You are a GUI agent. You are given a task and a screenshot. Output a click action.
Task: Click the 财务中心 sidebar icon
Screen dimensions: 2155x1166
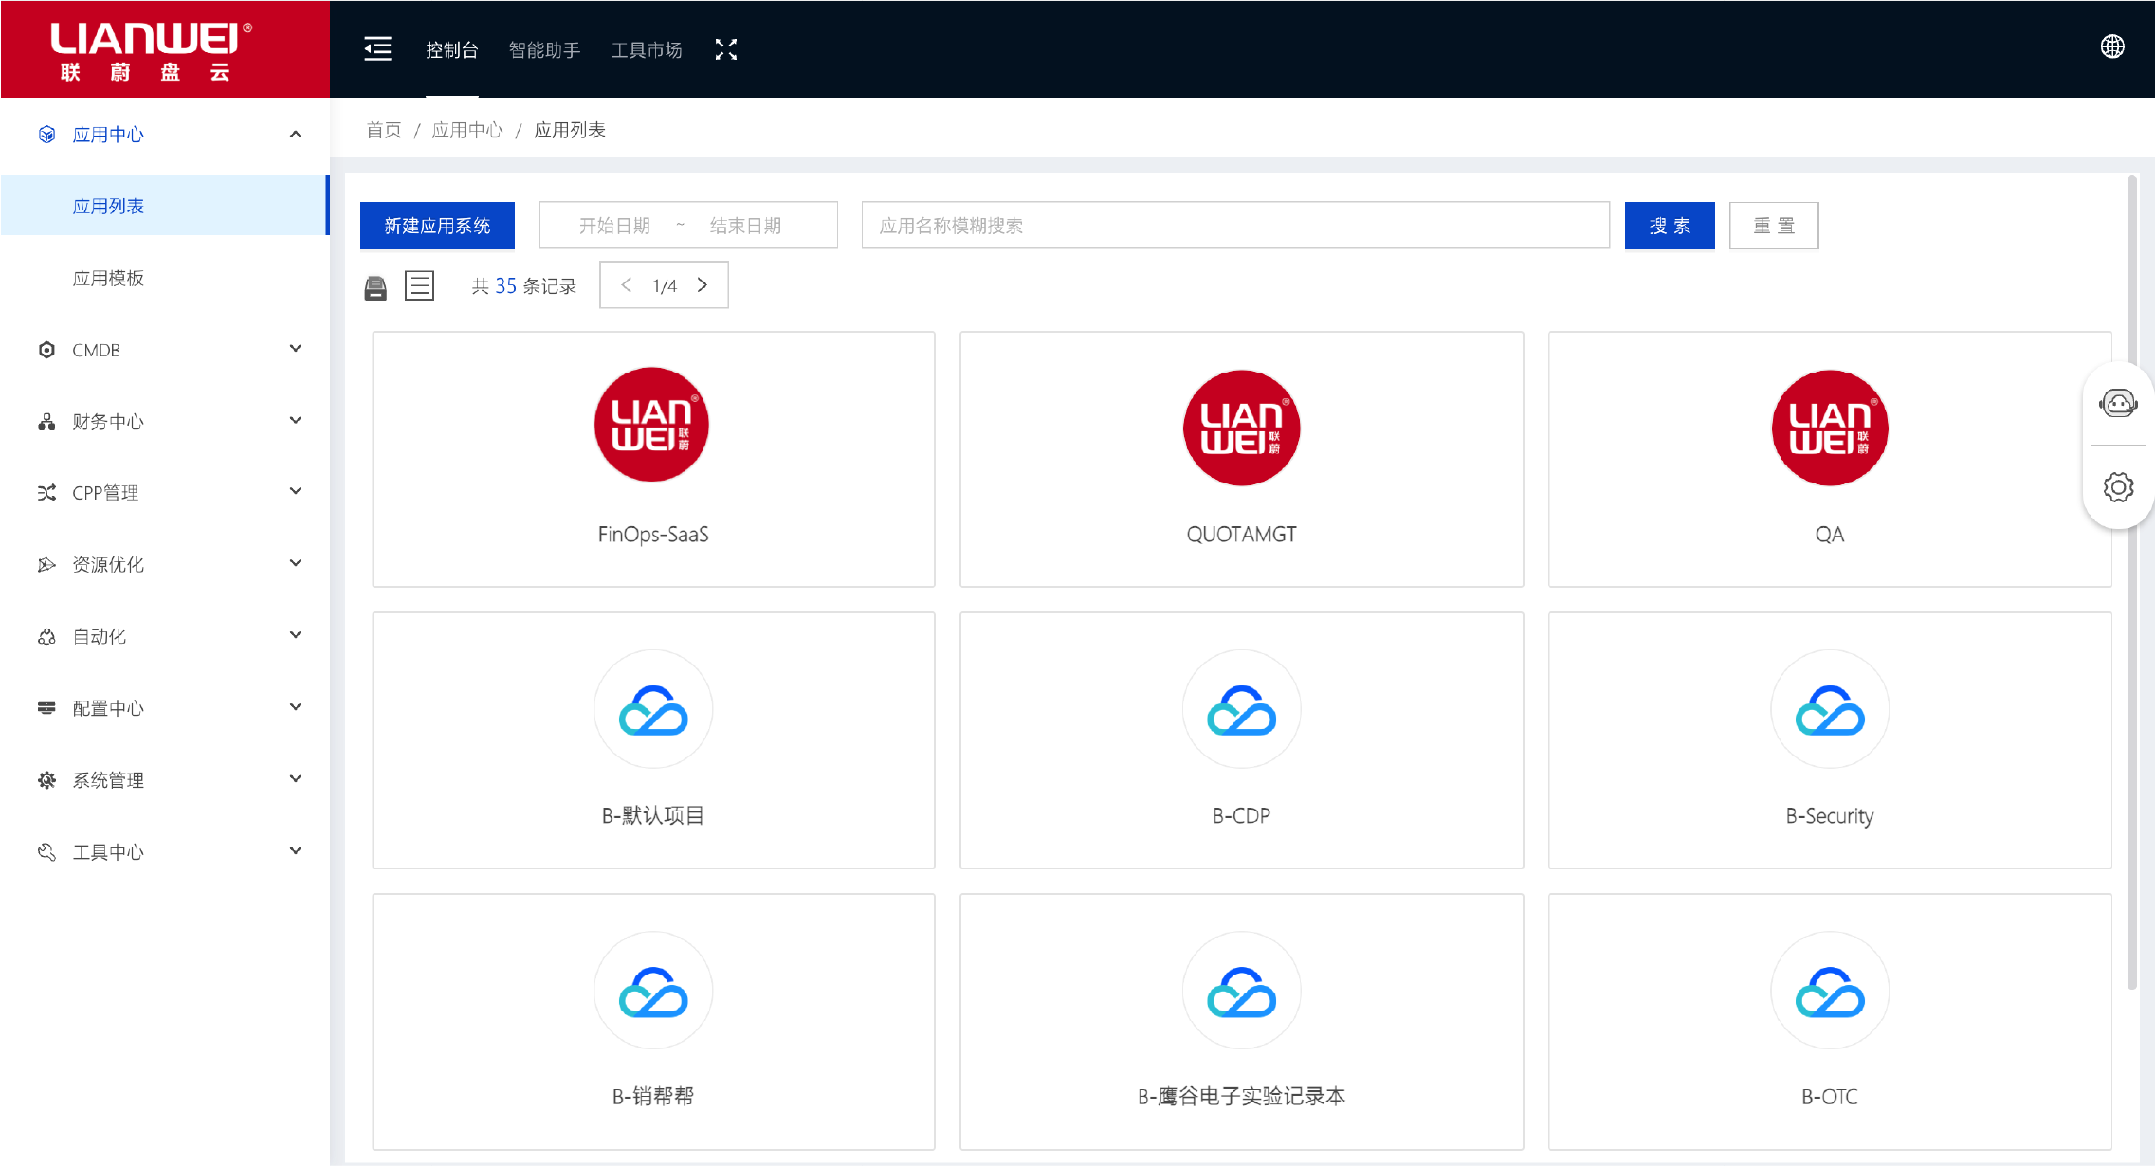coord(46,422)
